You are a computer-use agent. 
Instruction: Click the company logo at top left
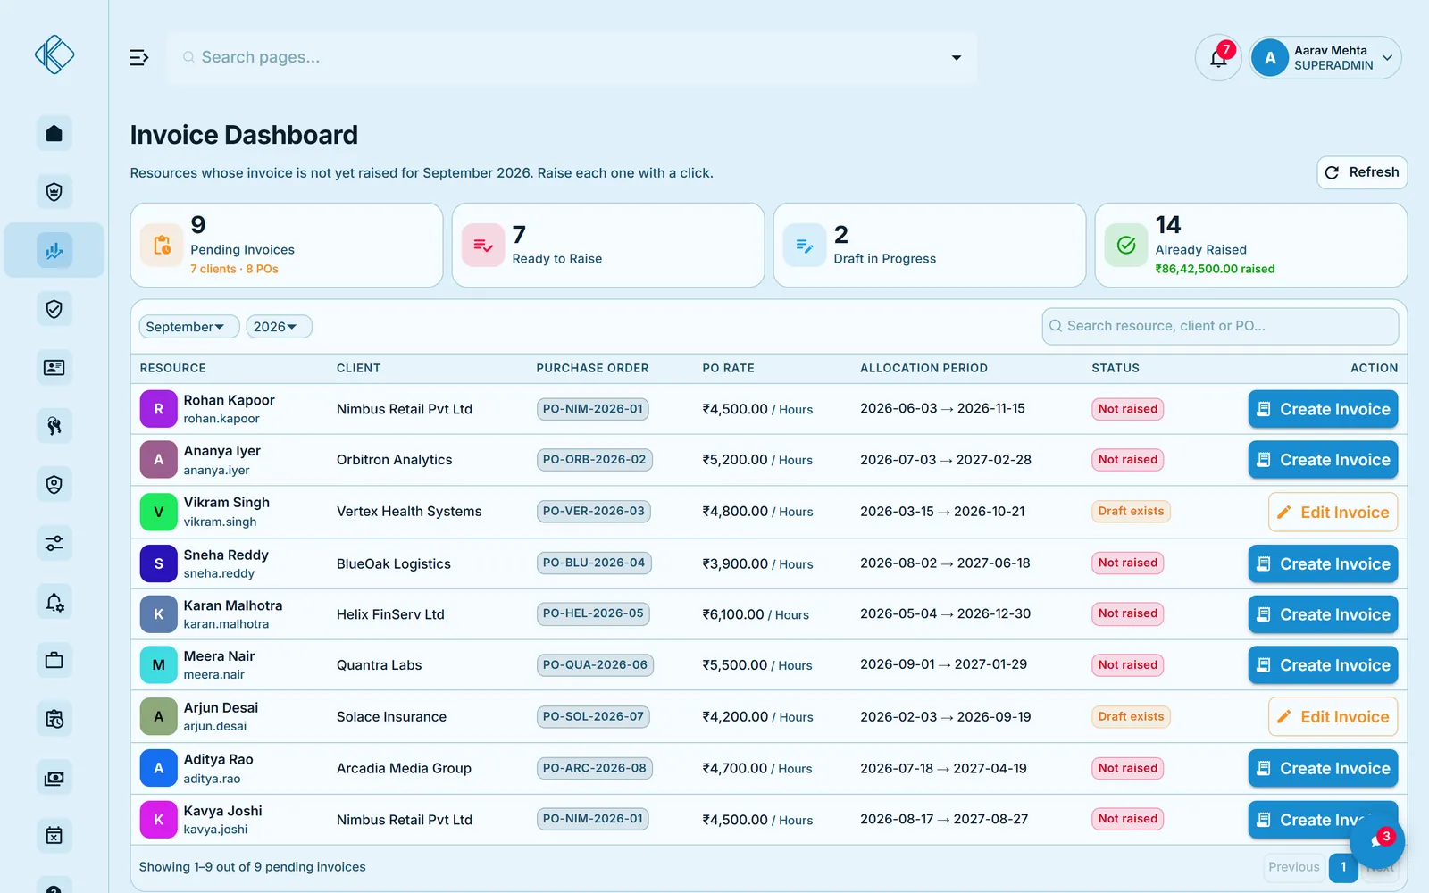tap(54, 54)
